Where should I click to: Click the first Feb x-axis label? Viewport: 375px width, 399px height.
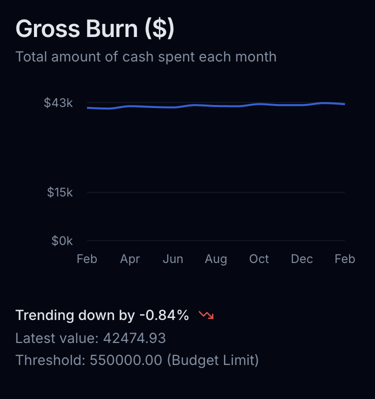tap(87, 259)
